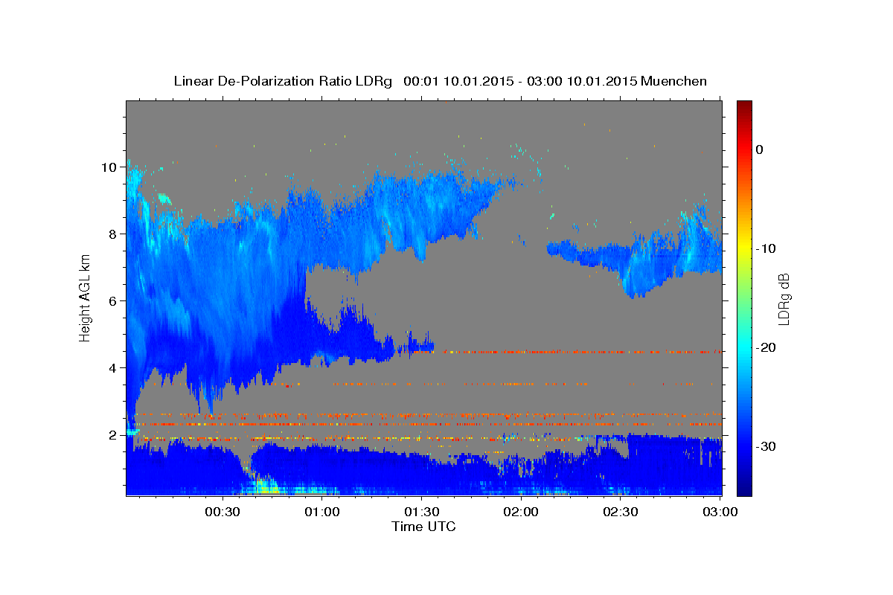The height and width of the screenshot is (595, 893).
Task: Click the colorbar value -20 label
Action: pyautogui.click(x=766, y=347)
